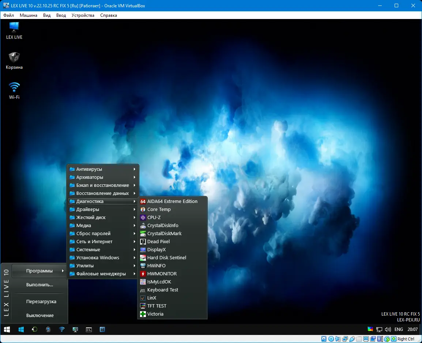Screen dimensions: 422x343
Task: Click the Wi-Fi desktop shortcut
Action: [x=14, y=91]
